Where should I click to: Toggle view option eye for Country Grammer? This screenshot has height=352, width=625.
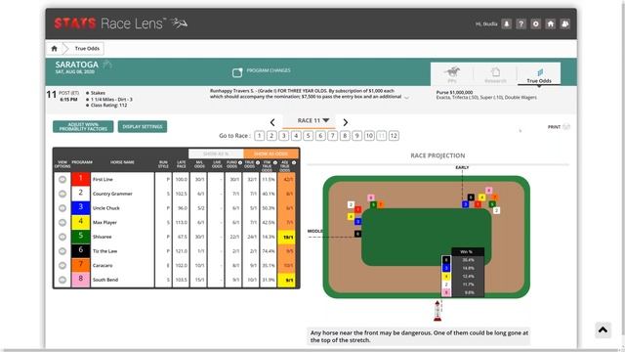(62, 194)
